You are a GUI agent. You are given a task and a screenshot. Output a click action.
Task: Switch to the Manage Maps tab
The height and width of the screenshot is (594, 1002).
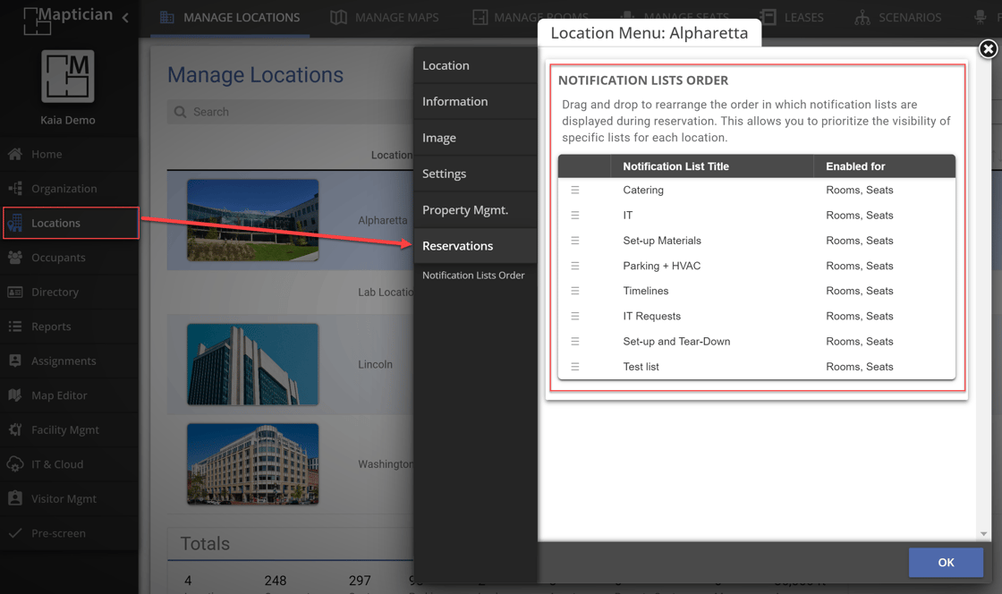click(385, 17)
